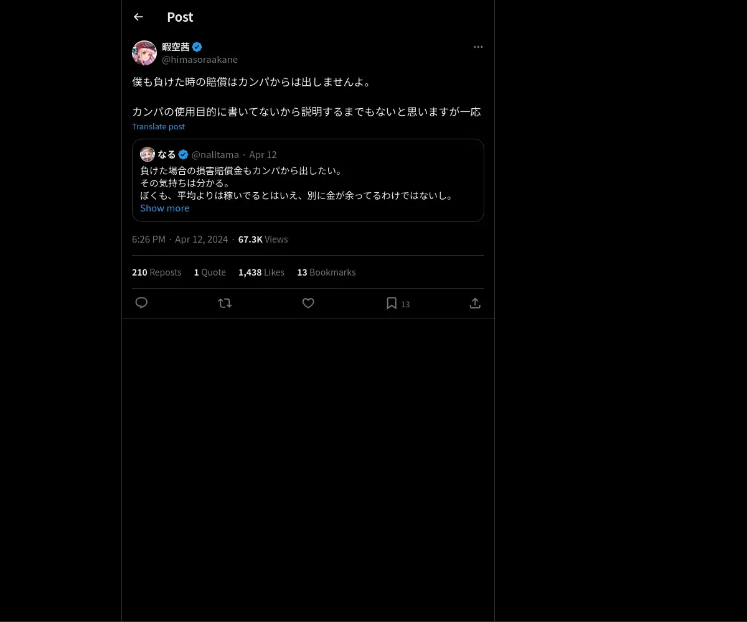The height and width of the screenshot is (622, 747).
Task: Expand quoted post with Show more
Action: coord(164,208)
